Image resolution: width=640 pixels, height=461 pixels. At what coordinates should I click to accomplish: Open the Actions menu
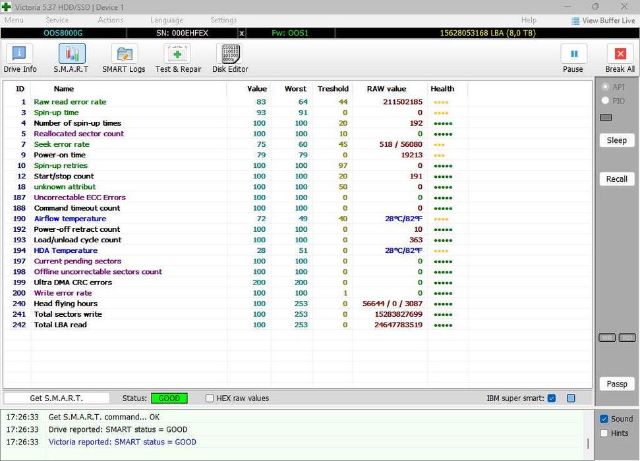pyautogui.click(x=110, y=20)
